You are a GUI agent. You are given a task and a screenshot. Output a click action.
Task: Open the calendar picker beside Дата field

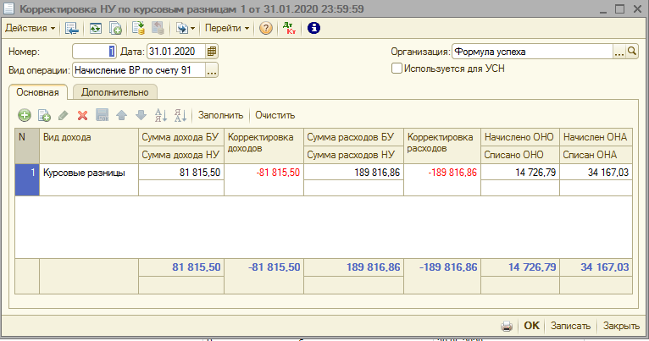212,52
